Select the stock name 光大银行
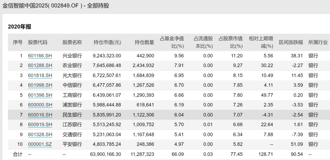 click(72, 76)
